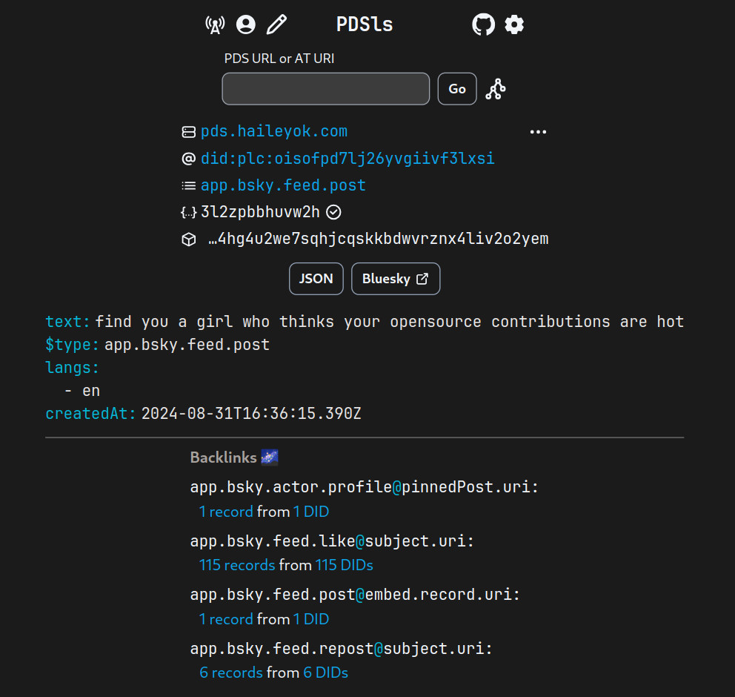Click the JSON button
Image resolution: width=735 pixels, height=697 pixels.
pos(316,279)
